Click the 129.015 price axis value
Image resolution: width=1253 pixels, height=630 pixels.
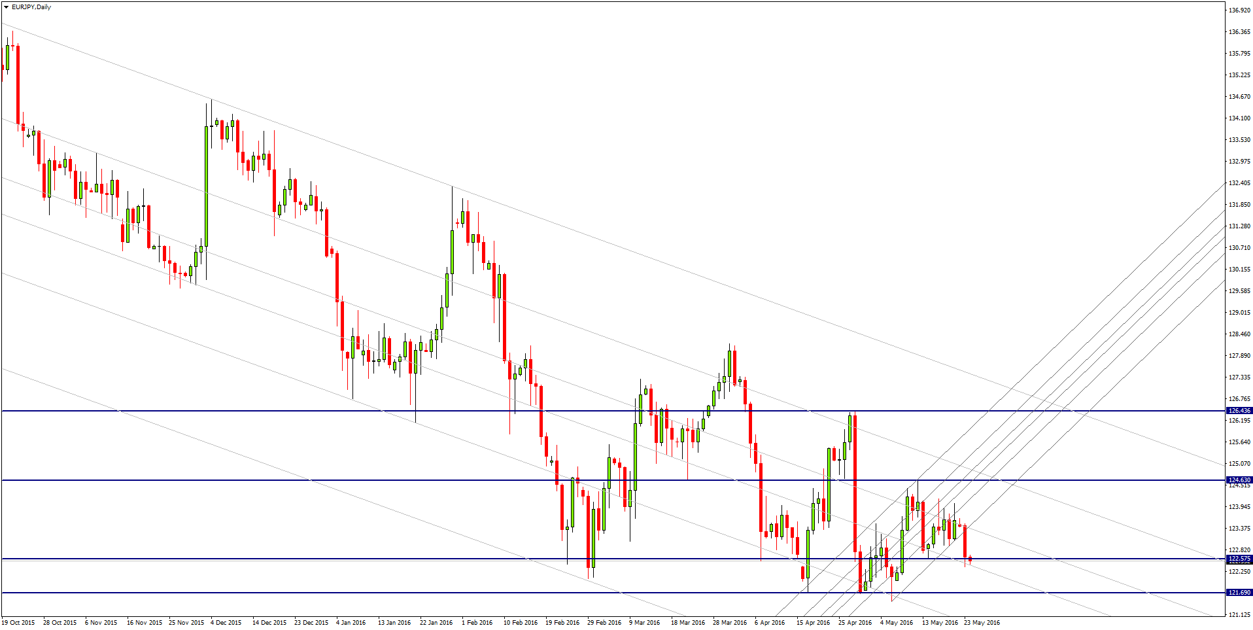[1240, 313]
